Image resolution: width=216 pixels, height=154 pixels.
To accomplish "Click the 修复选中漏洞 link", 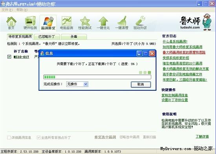I will click(105, 137).
